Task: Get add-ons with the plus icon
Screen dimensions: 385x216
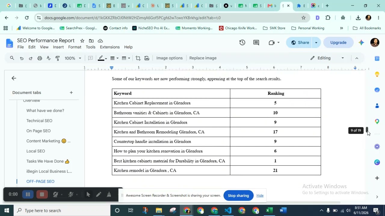Action: click(377, 178)
